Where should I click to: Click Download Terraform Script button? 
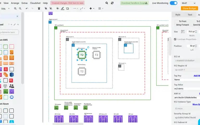[x=134, y=3]
